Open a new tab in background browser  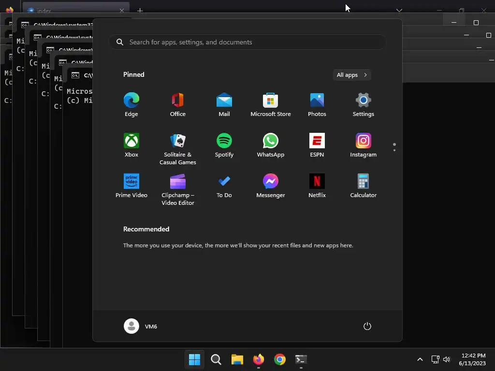pos(140,11)
